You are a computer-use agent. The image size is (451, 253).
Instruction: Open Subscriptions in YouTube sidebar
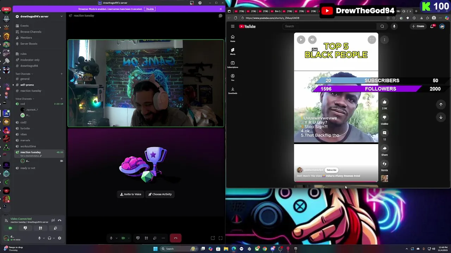tap(233, 64)
